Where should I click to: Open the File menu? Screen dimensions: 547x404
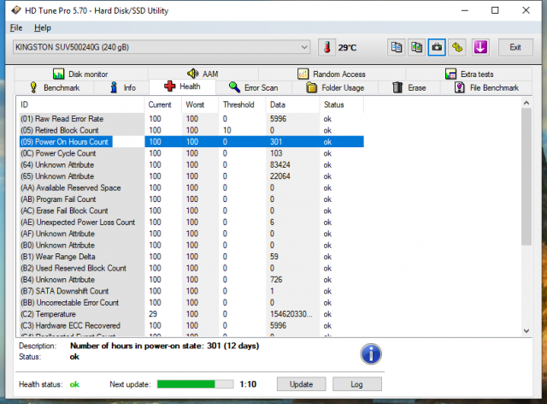[16, 28]
